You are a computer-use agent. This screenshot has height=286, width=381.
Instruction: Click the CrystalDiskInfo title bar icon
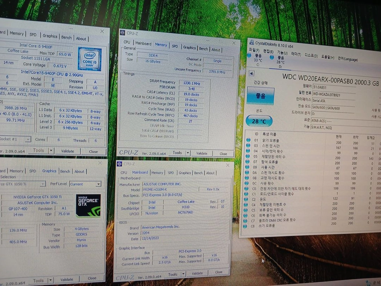point(252,42)
